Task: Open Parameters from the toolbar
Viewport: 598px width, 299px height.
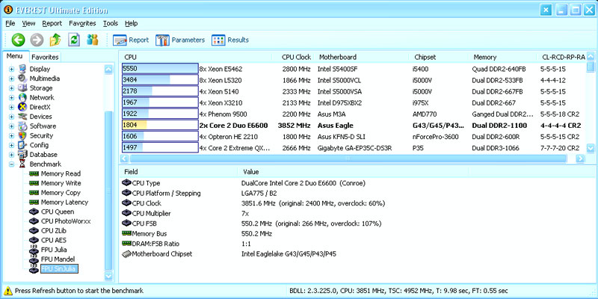Action: [180, 40]
